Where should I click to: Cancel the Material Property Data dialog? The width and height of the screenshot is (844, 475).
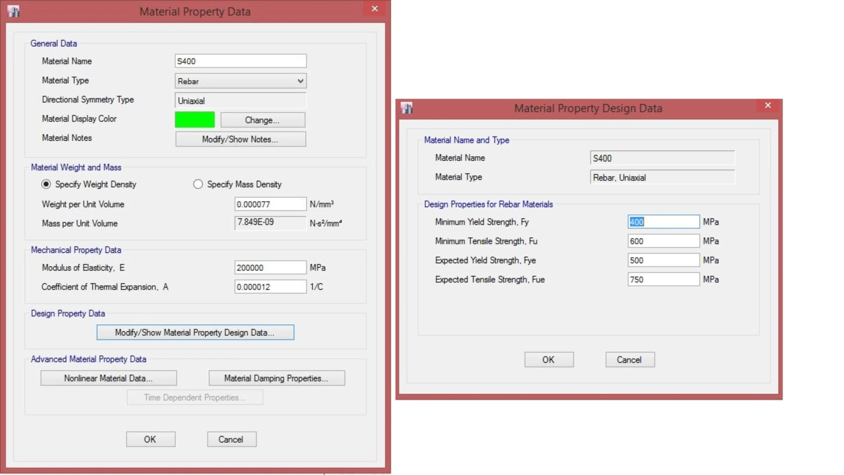pos(231,439)
